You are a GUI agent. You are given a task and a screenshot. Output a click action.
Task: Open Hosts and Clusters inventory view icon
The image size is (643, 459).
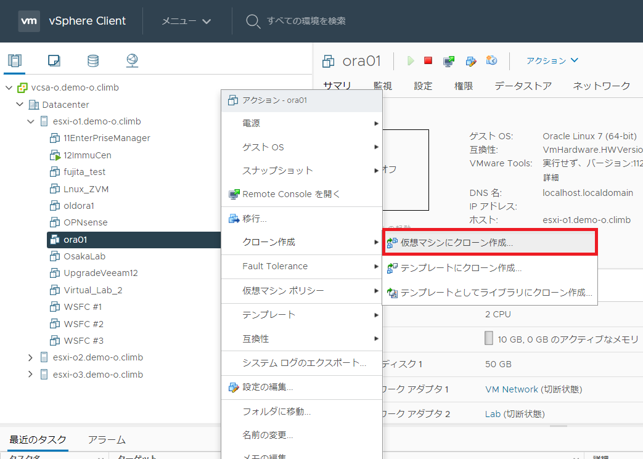coord(15,60)
